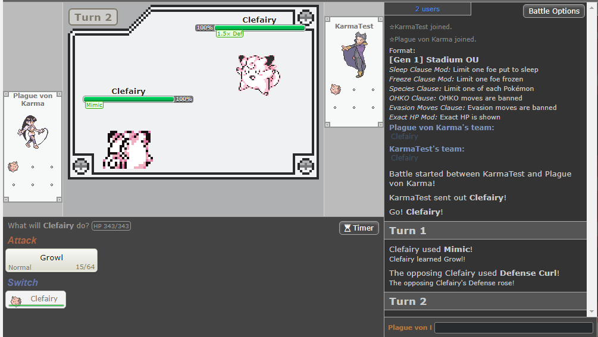Open the 2 users tab
The width and height of the screenshot is (598, 337).
tap(427, 9)
